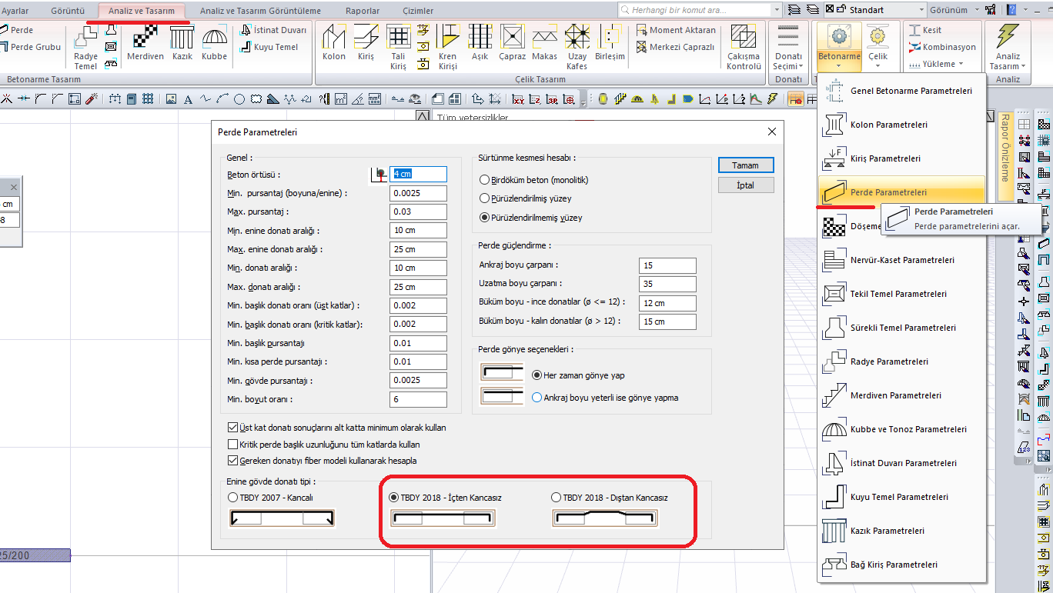
Task: Select the Kolon steel design tool
Action: [334, 43]
